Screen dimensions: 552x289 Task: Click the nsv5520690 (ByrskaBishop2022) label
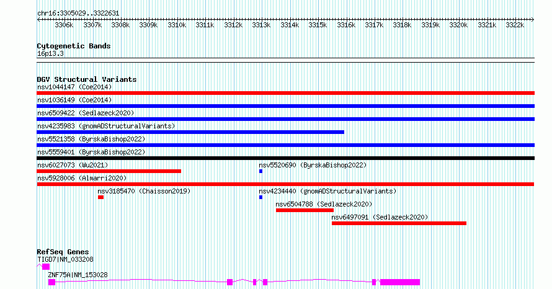(x=313, y=165)
